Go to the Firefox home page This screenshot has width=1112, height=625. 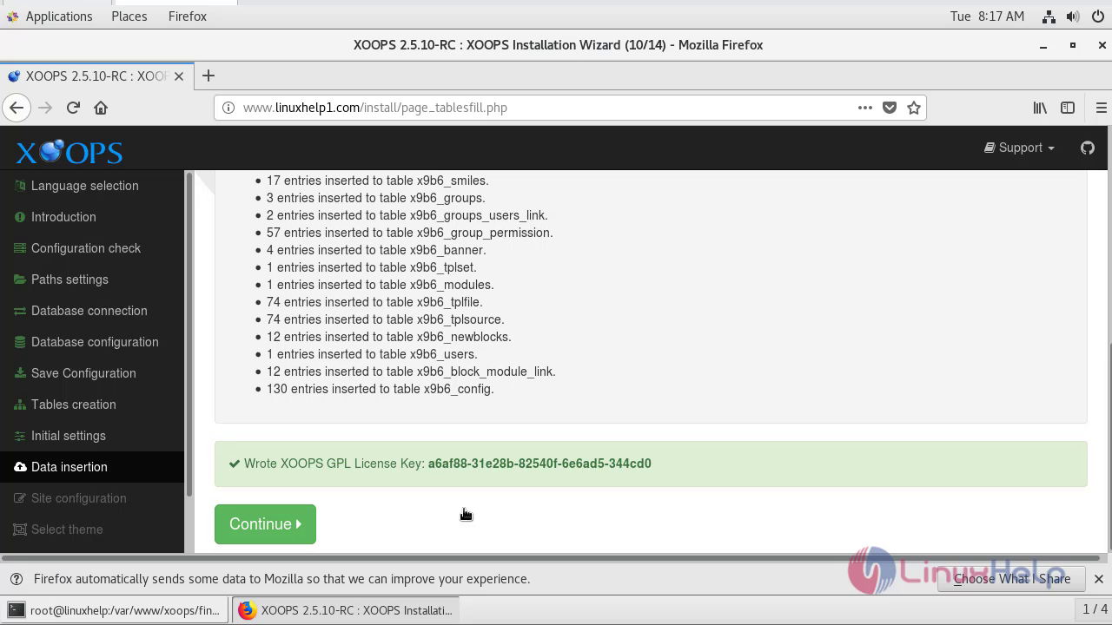101,108
